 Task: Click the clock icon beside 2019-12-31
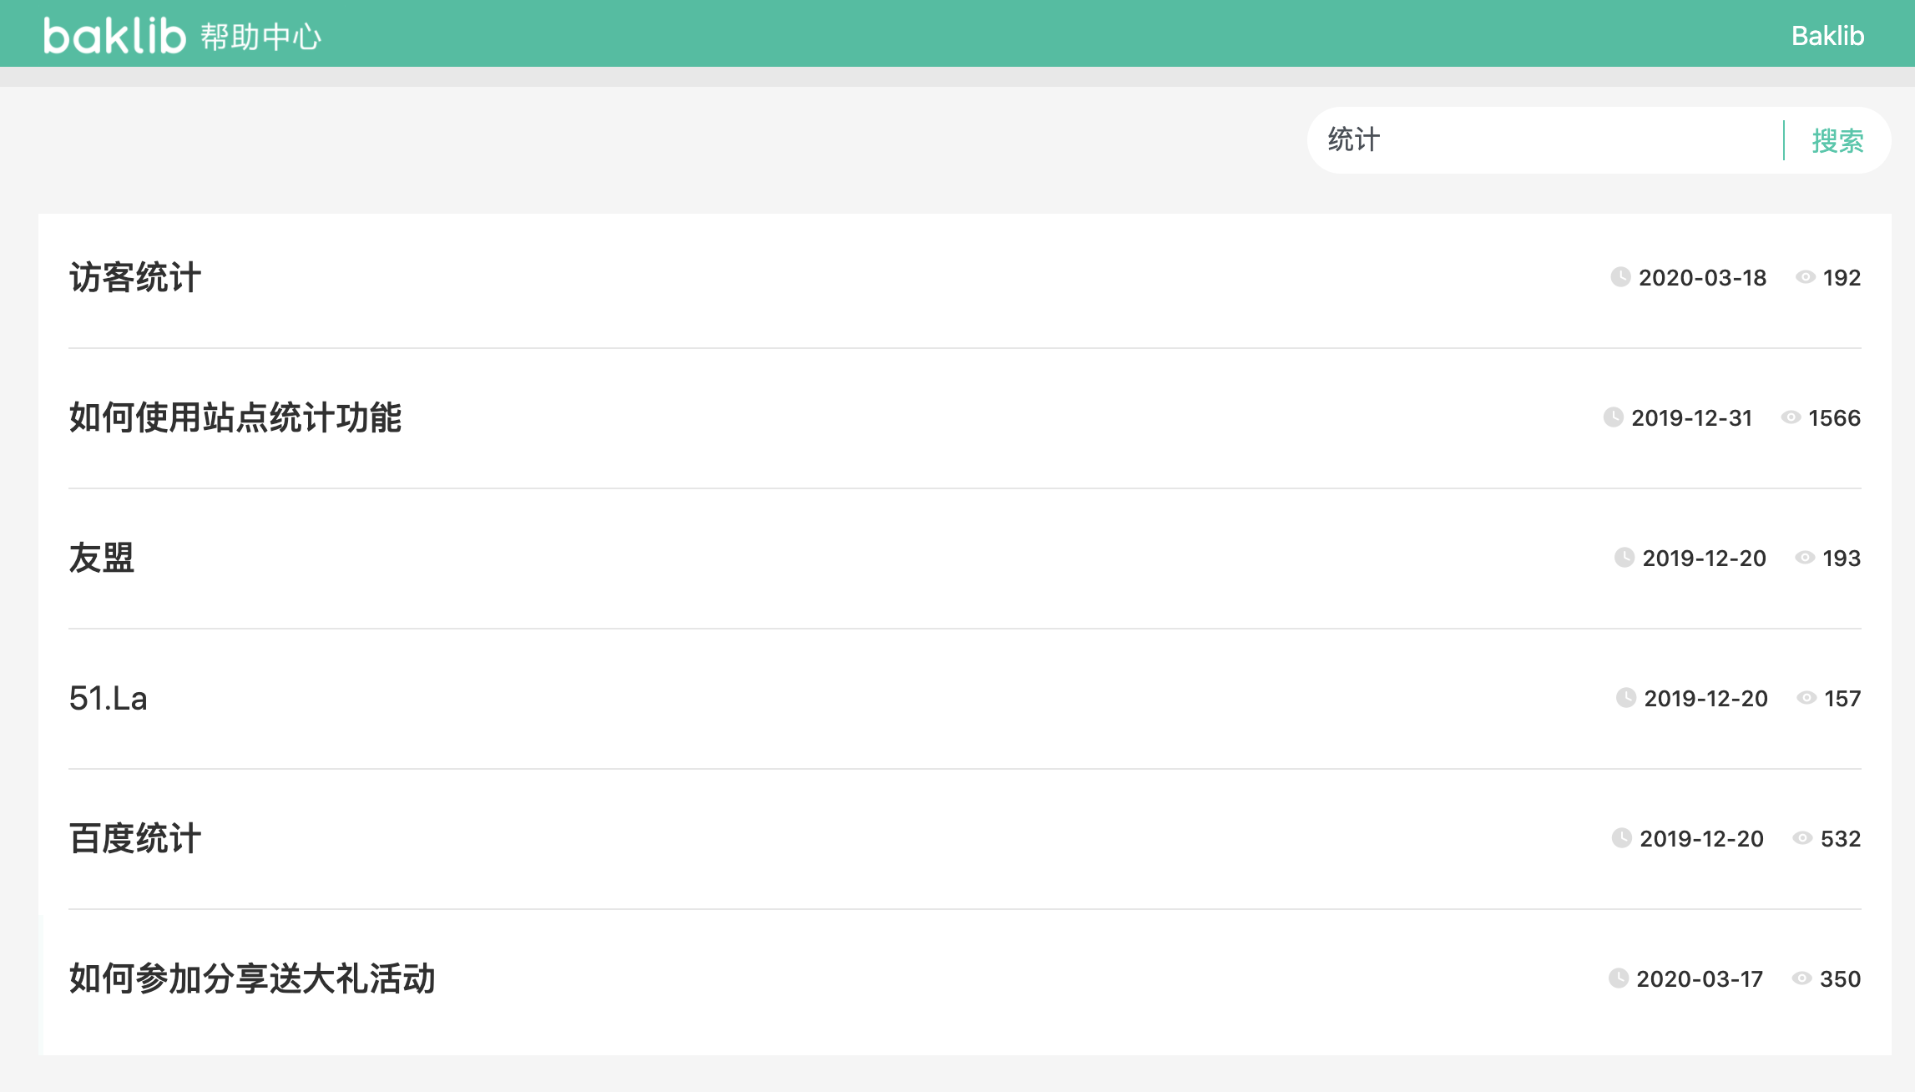click(1614, 417)
